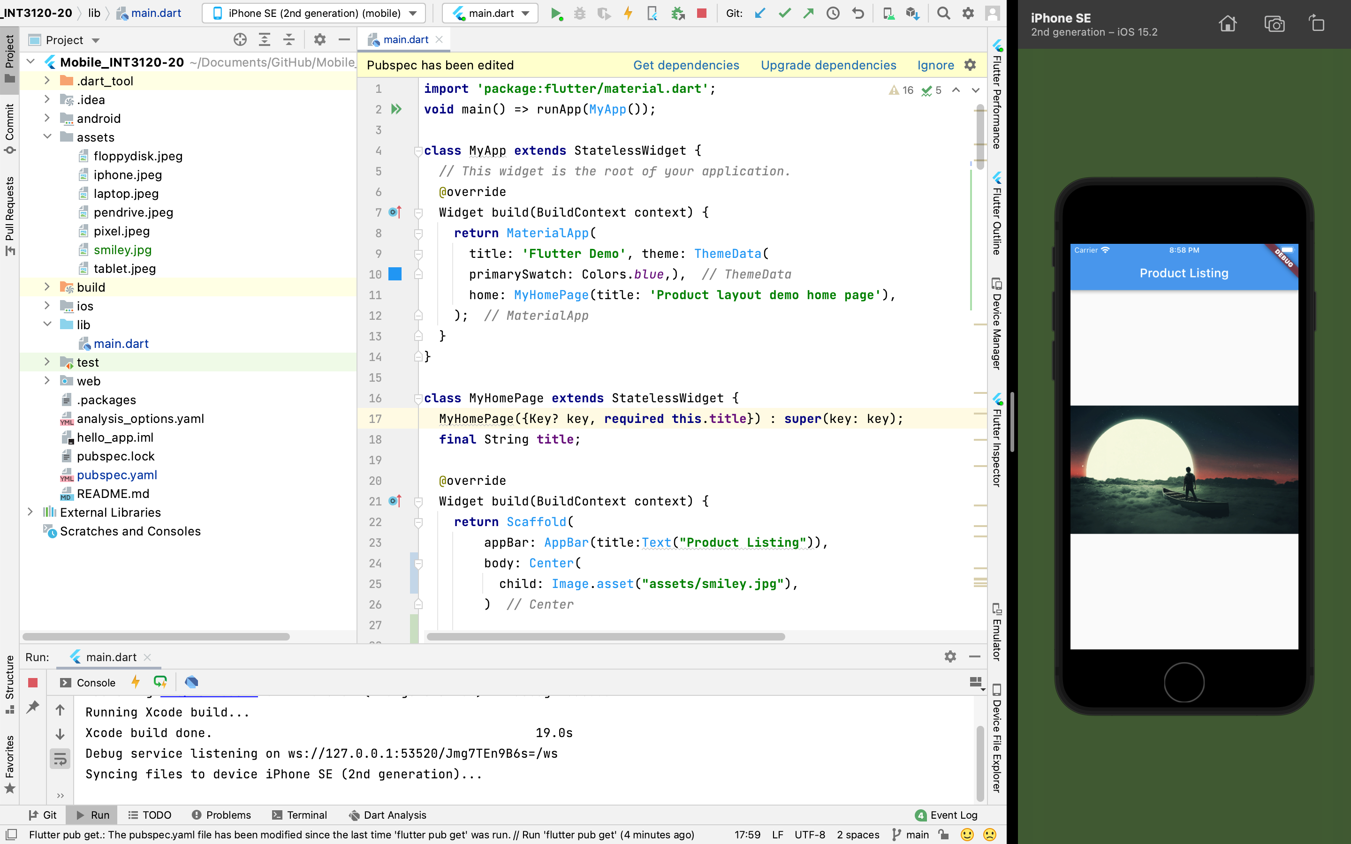Click Hot Restart icon in Run console
Image resolution: width=1351 pixels, height=844 pixels.
160,682
